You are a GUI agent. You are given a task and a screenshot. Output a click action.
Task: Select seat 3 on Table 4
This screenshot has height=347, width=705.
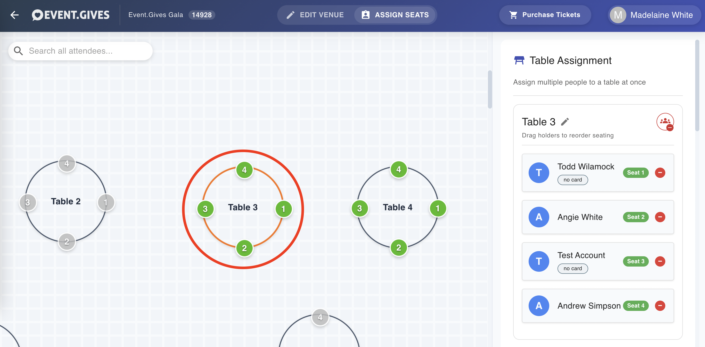click(360, 209)
